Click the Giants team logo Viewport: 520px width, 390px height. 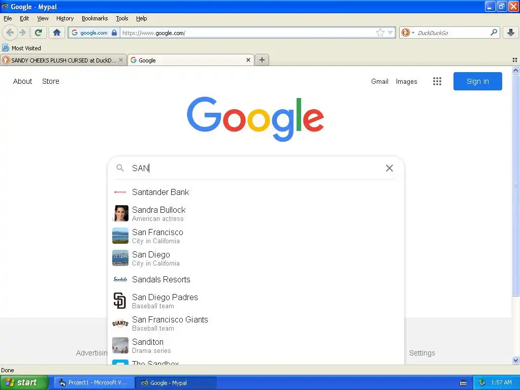click(120, 323)
